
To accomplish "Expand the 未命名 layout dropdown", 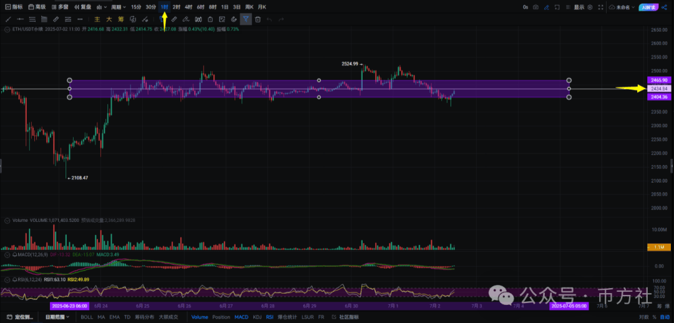I will pyautogui.click(x=623, y=7).
